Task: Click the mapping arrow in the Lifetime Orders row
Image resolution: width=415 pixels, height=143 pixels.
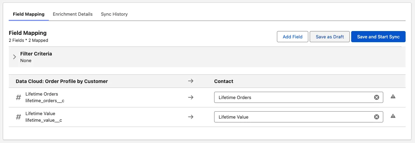Action: tap(190, 97)
